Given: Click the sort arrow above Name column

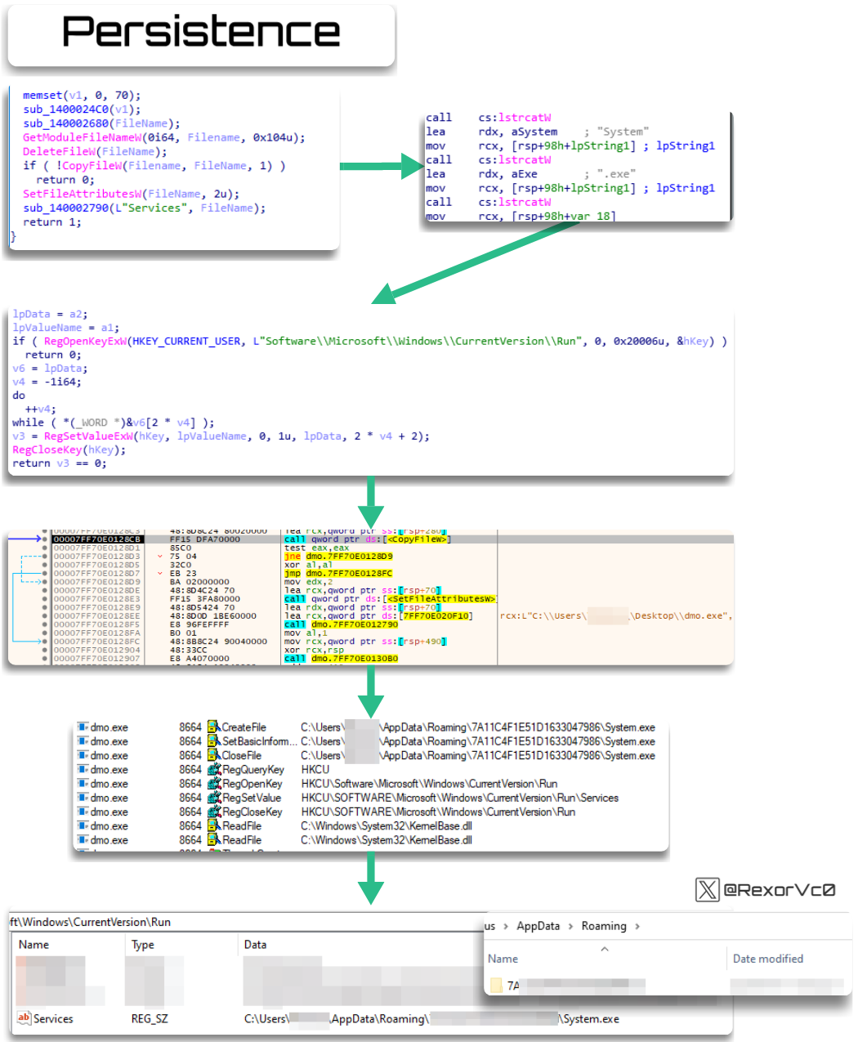Looking at the screenshot, I should (x=605, y=949).
